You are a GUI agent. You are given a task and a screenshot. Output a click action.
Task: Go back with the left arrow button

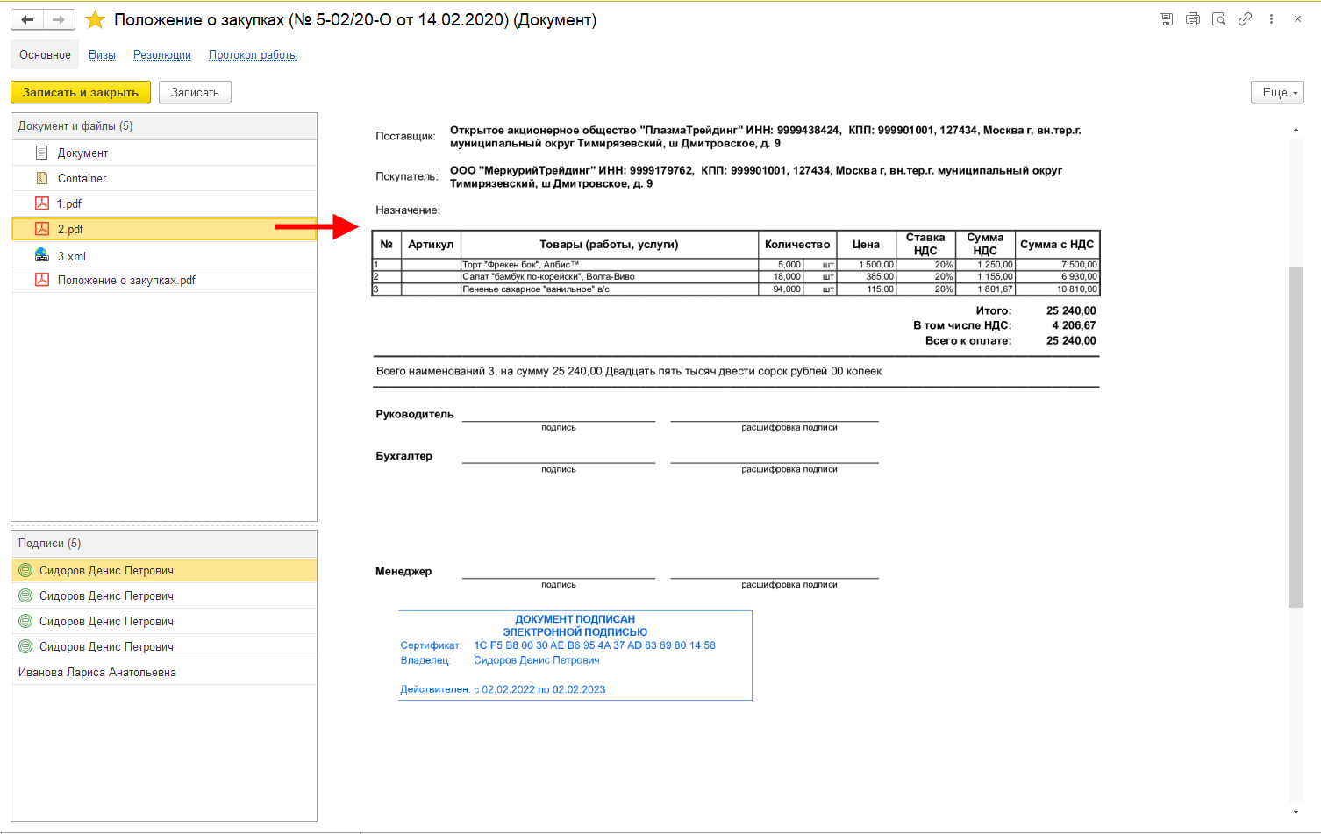pyautogui.click(x=27, y=19)
